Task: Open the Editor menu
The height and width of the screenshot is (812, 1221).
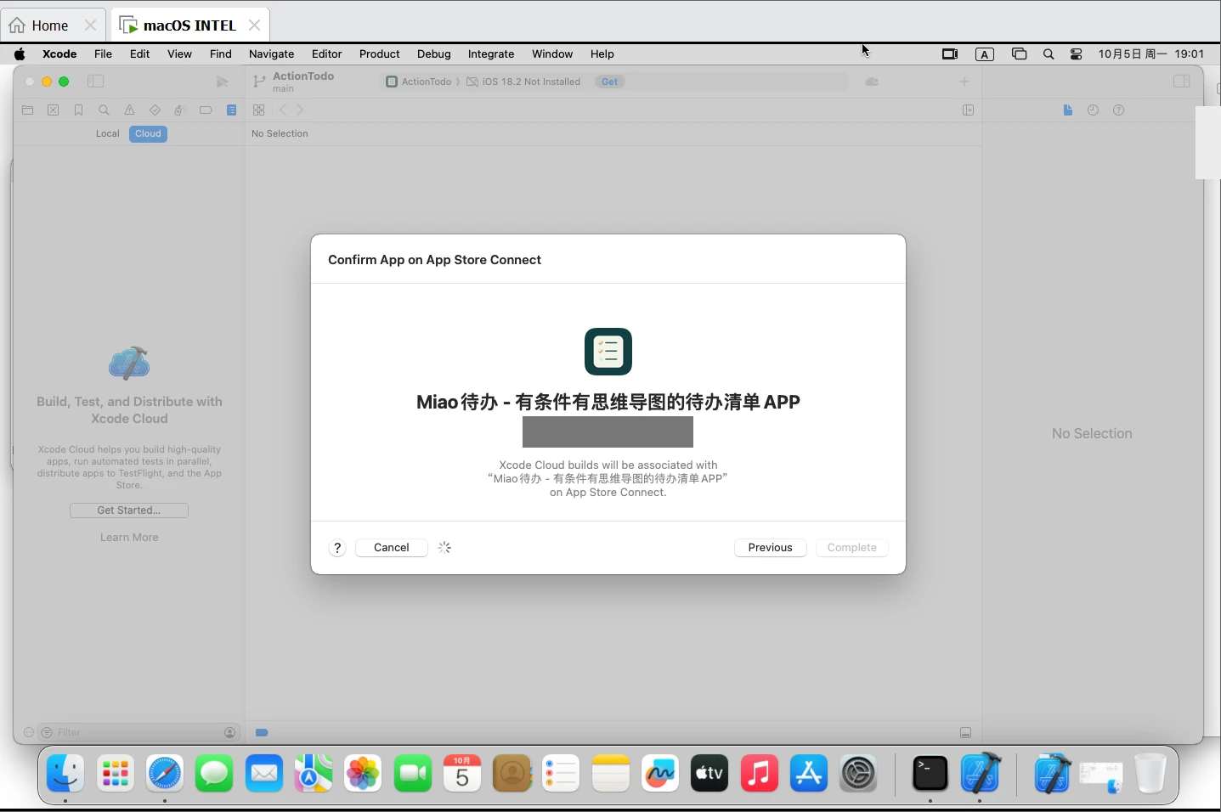Action: [326, 54]
